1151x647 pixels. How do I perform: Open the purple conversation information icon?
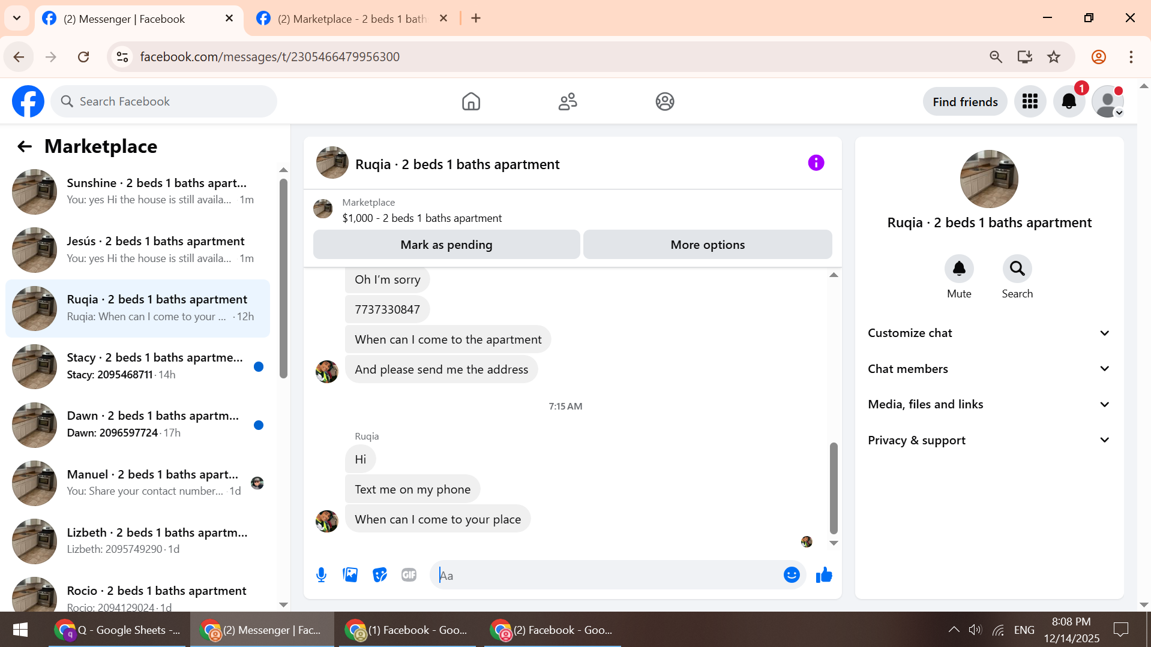click(x=816, y=162)
